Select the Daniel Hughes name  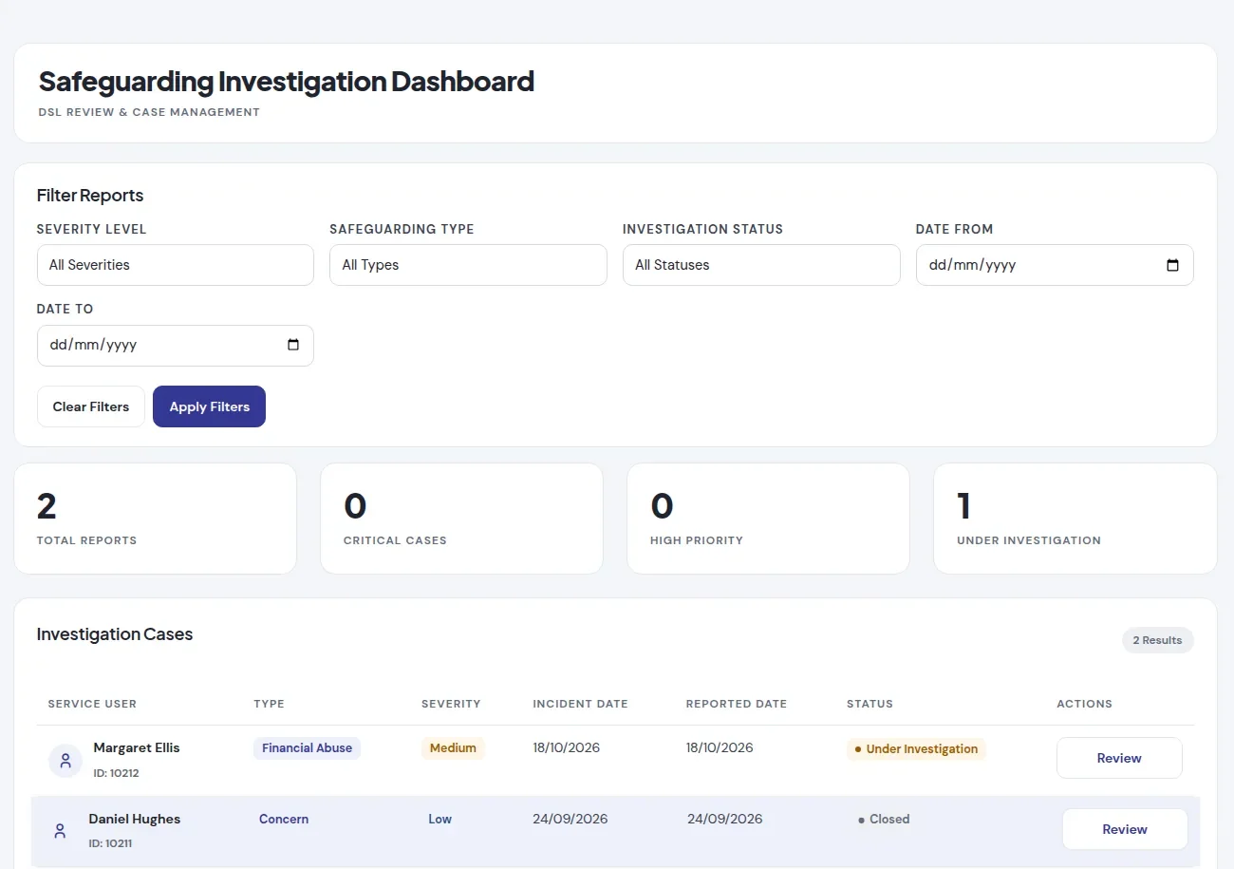[135, 819]
